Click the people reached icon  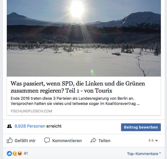point(9,126)
